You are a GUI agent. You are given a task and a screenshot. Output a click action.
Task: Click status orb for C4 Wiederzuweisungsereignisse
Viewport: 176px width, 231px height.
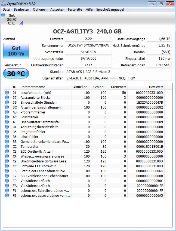coord(7,156)
